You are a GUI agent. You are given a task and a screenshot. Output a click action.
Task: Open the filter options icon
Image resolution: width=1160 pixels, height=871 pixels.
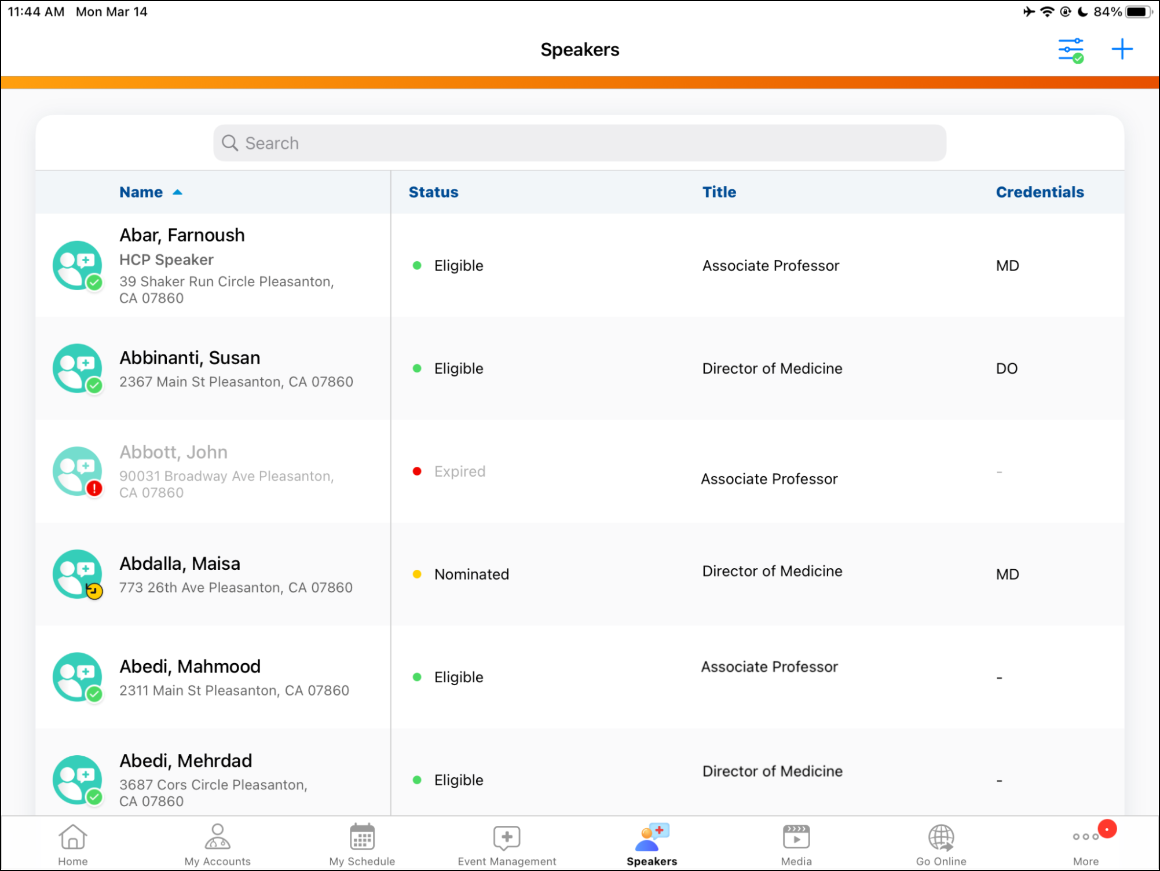1070,50
